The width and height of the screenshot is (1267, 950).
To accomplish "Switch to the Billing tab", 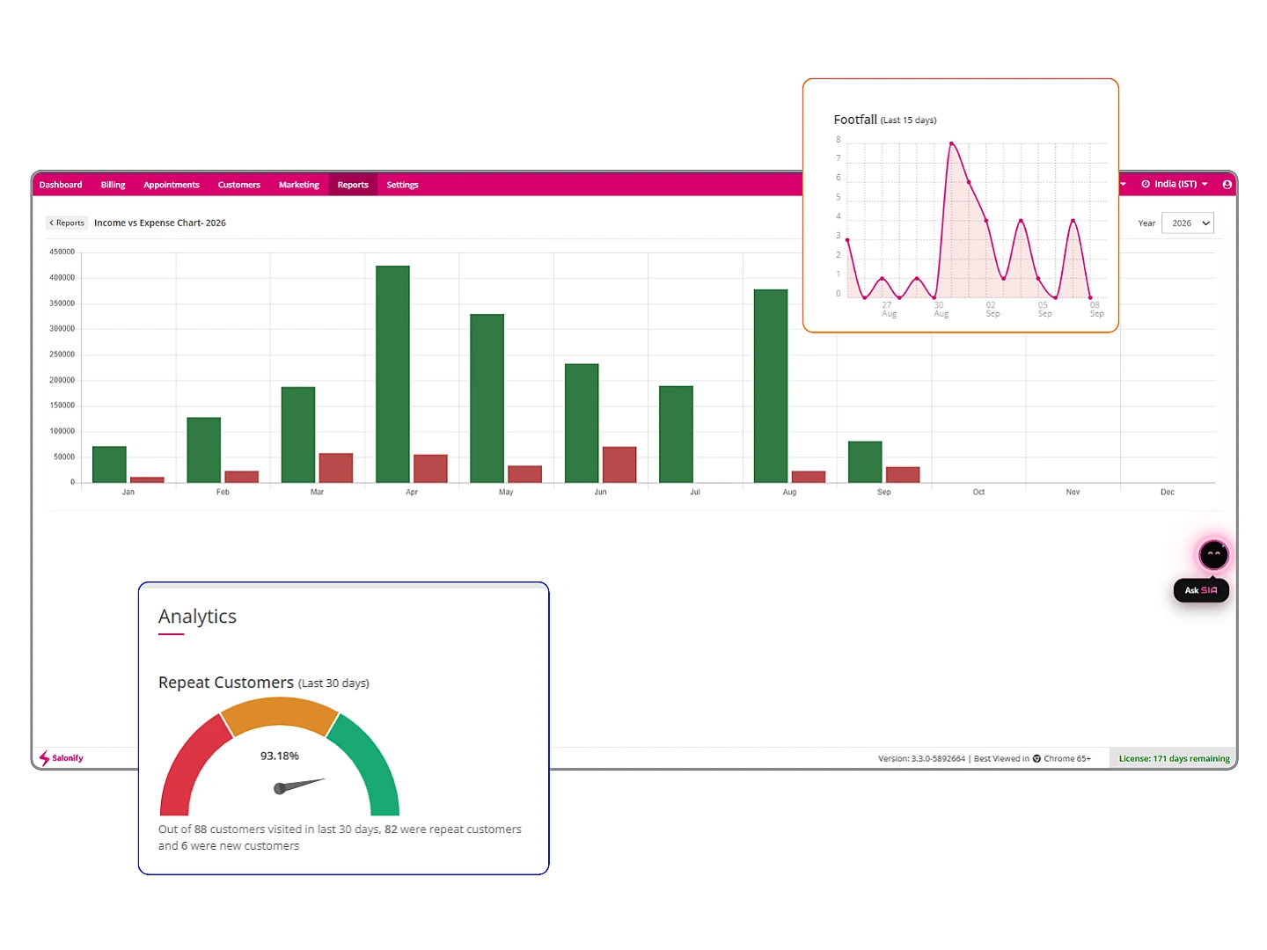I will point(113,185).
